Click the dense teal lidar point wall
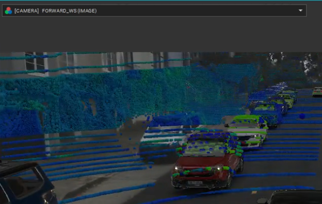The image size is (322, 204). (103, 98)
